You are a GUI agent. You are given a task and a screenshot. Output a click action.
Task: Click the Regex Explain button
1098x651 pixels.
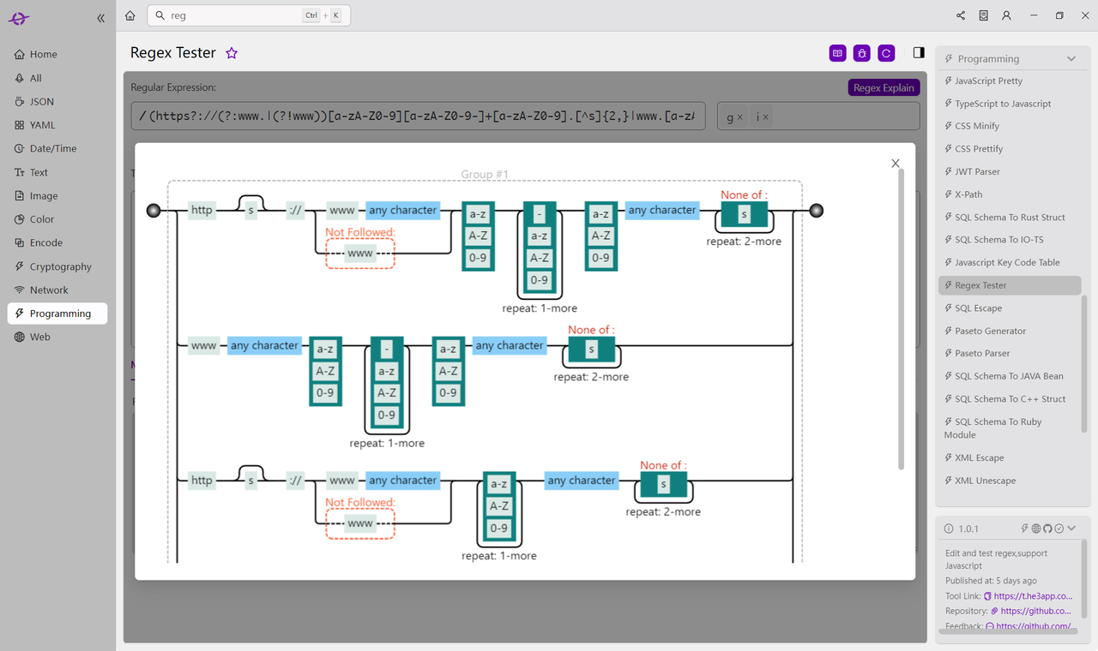(x=884, y=87)
